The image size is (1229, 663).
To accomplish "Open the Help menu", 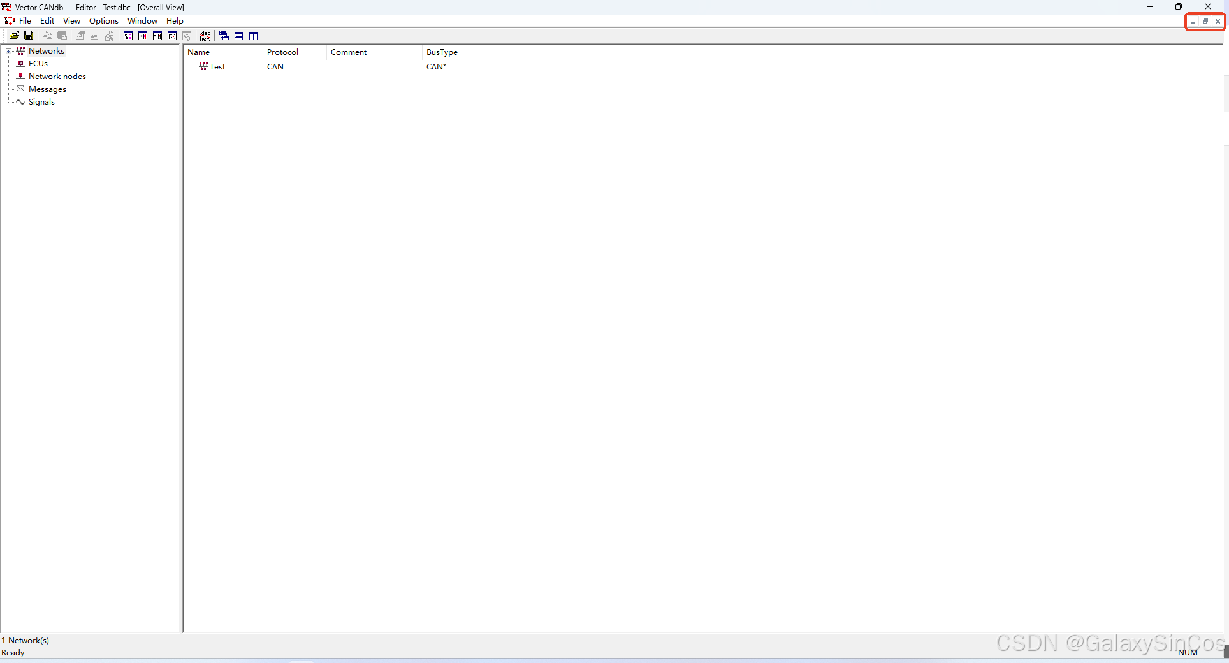I will 175,21.
